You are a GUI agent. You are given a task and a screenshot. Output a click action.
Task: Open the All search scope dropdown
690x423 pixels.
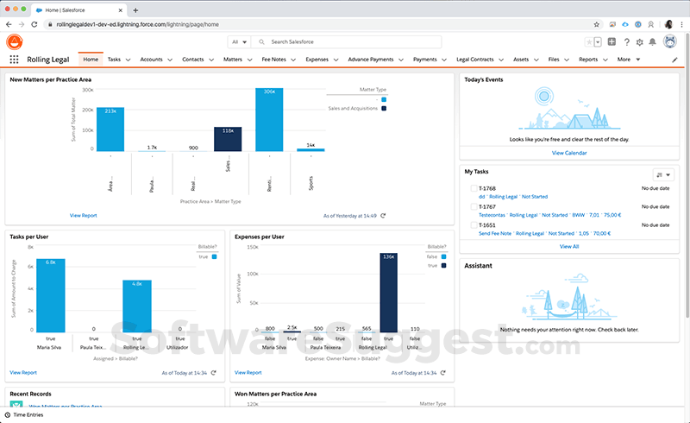coord(239,41)
